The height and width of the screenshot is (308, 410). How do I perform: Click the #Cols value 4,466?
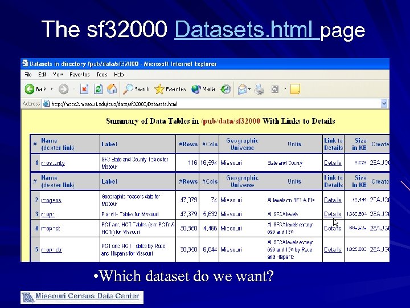[x=210, y=228]
